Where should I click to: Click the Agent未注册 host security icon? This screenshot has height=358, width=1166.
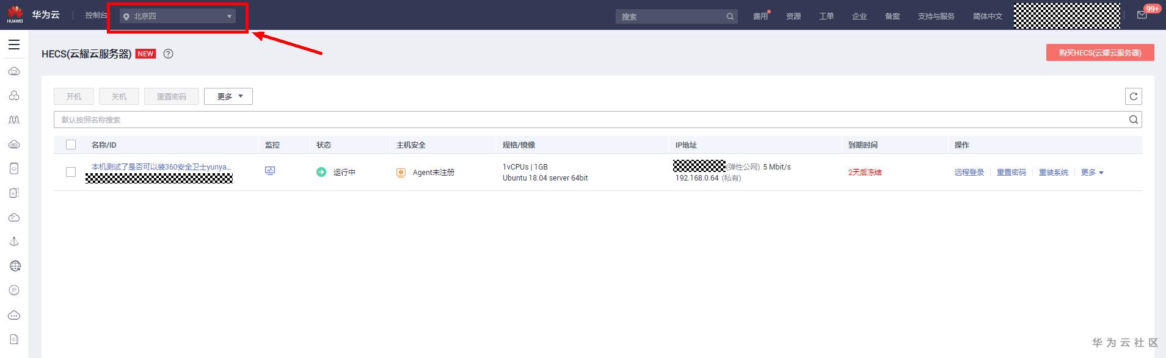401,173
